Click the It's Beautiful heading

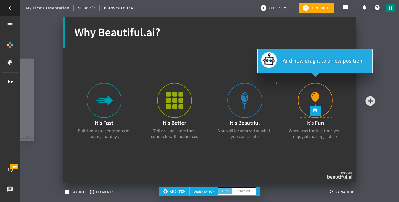tap(245, 123)
